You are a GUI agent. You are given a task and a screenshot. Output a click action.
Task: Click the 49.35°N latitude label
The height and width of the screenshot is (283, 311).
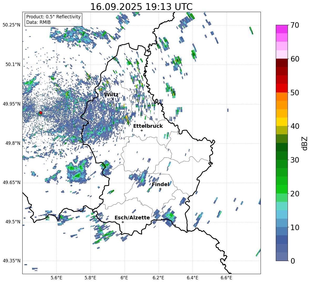(x=12, y=261)
